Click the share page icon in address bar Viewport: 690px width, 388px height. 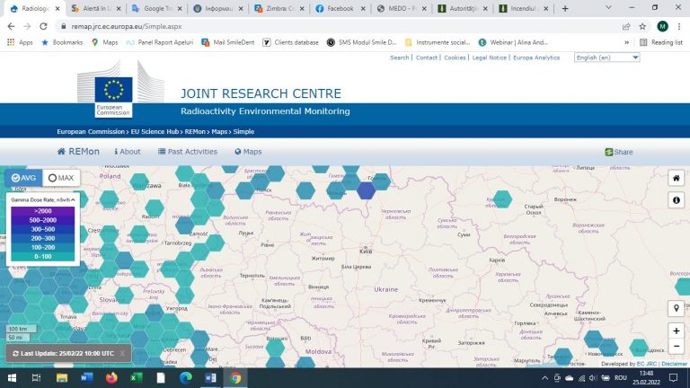point(626,26)
